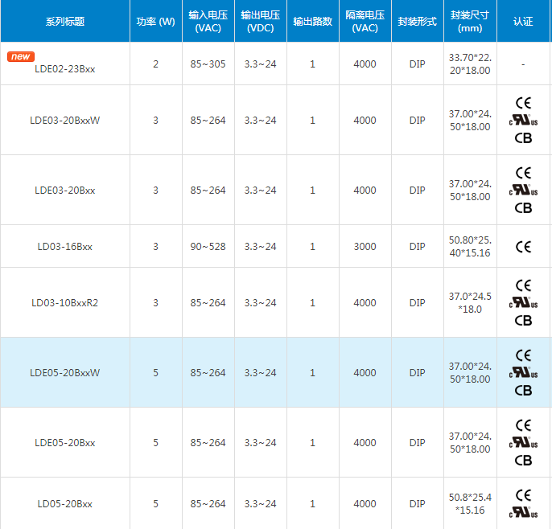Viewport: 552px width, 529px height.
Task: Click the UL logo in the LD05-20Bxx row
Action: [523, 511]
